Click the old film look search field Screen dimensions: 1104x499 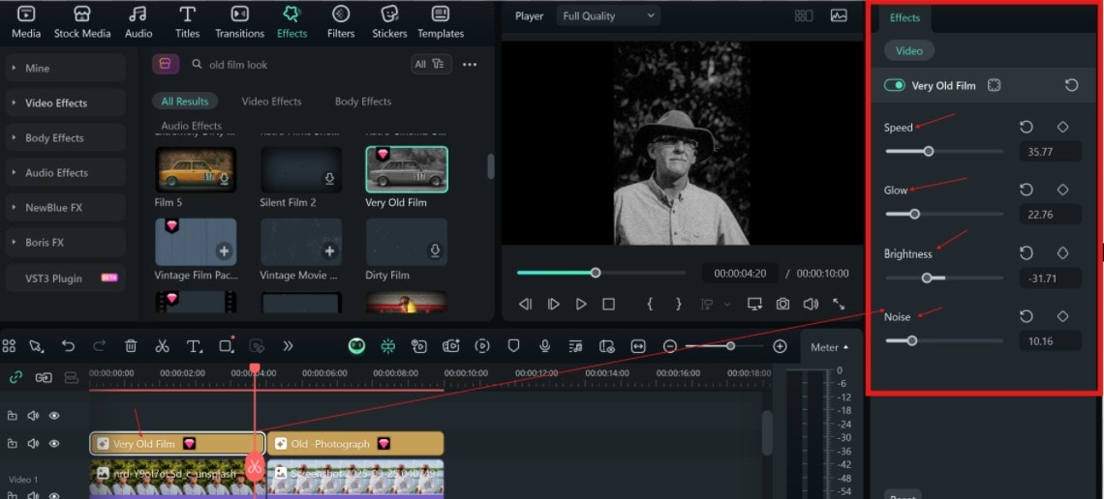[x=295, y=64]
